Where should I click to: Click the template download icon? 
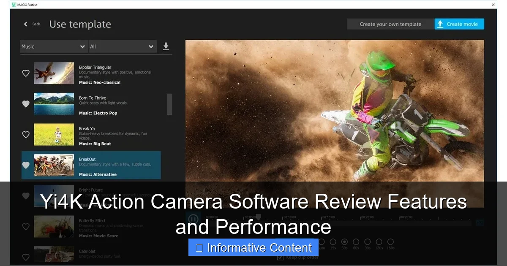(166, 46)
